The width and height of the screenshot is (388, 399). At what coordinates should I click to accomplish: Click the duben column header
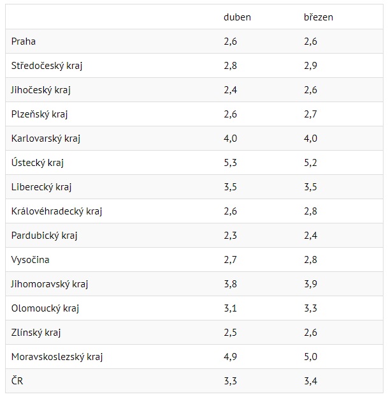(237, 17)
